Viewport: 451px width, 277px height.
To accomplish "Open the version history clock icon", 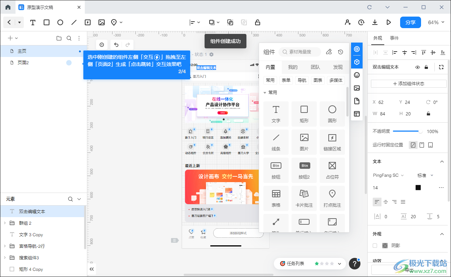I will click(x=361, y=22).
